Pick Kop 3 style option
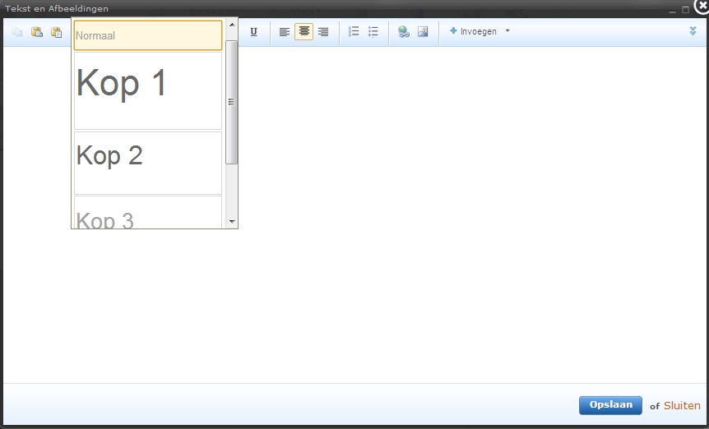The height and width of the screenshot is (429, 709). pos(148,212)
